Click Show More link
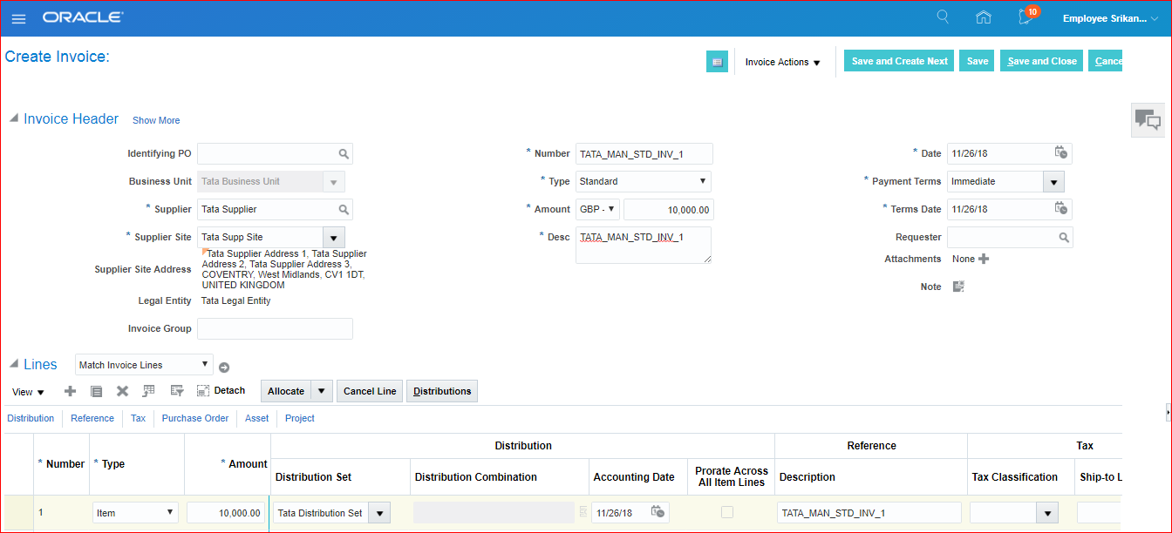This screenshot has width=1172, height=533. (x=156, y=120)
